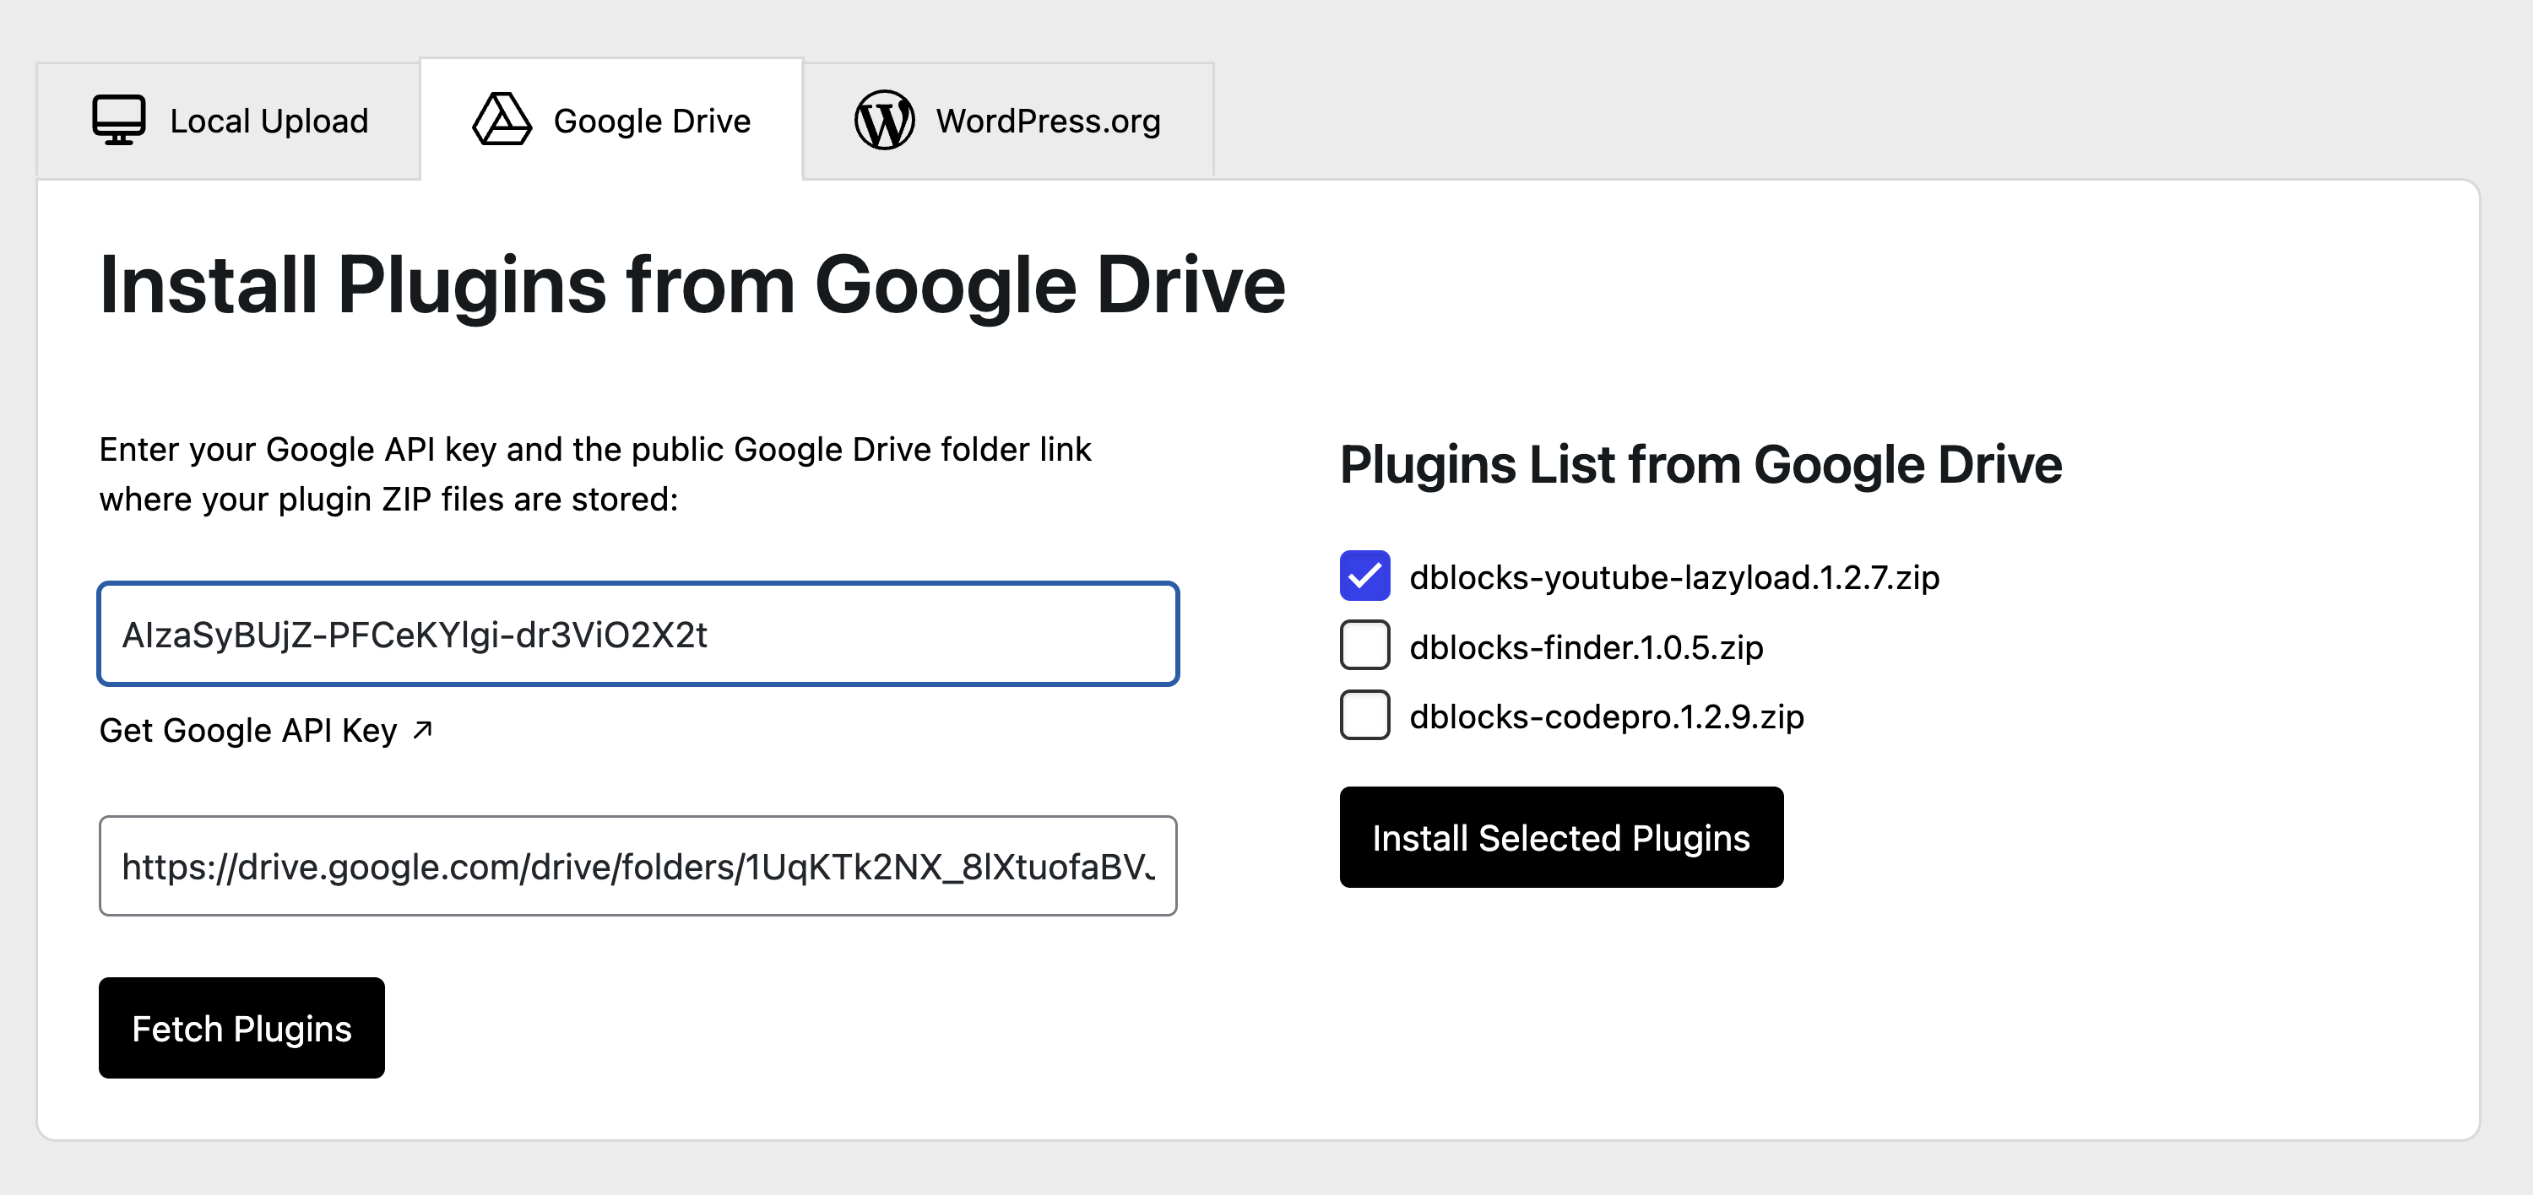Click the Install Plugins from Google Drive heading
2533x1195 pixels.
tap(692, 285)
